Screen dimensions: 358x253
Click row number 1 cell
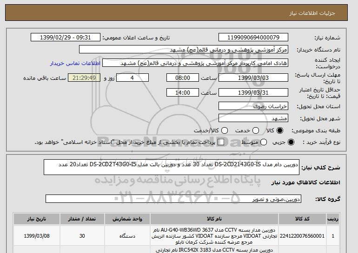tap(333, 236)
